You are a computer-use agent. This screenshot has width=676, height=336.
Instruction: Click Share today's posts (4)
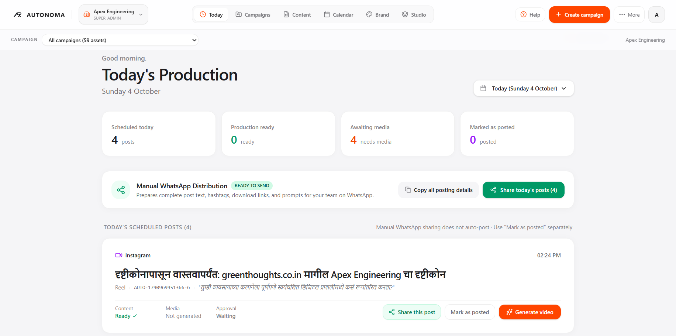523,190
